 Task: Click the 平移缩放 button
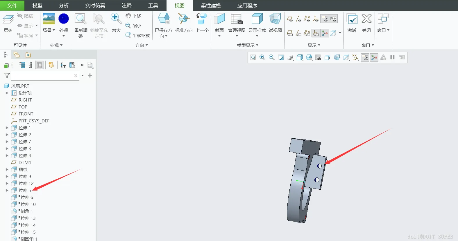click(x=138, y=35)
